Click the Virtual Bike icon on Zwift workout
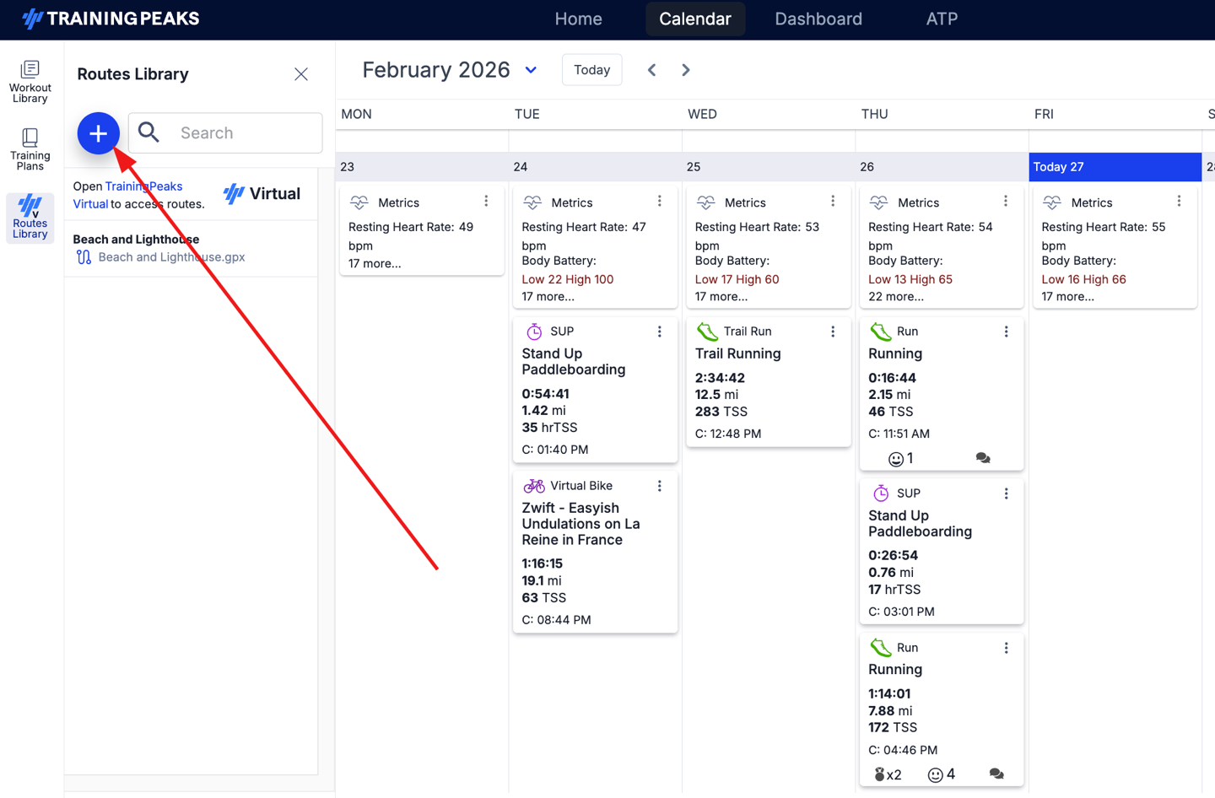Image resolution: width=1215 pixels, height=798 pixels. (x=533, y=486)
